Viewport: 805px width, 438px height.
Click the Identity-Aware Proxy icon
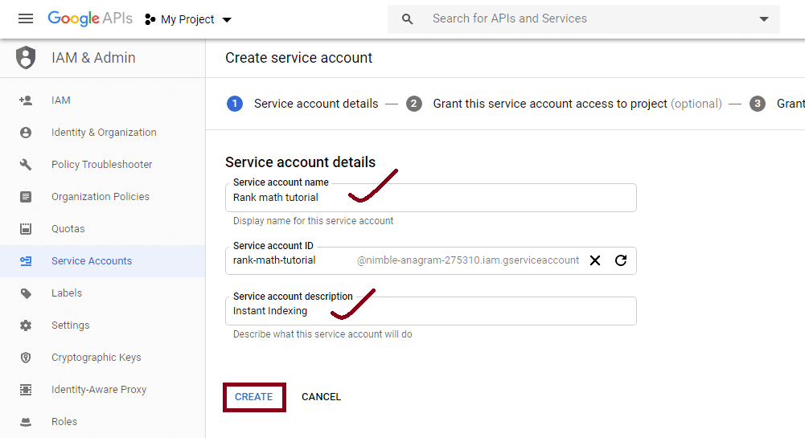click(26, 390)
